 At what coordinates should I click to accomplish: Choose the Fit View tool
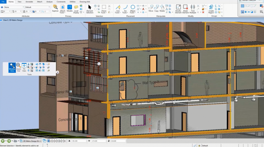click(x=24, y=67)
